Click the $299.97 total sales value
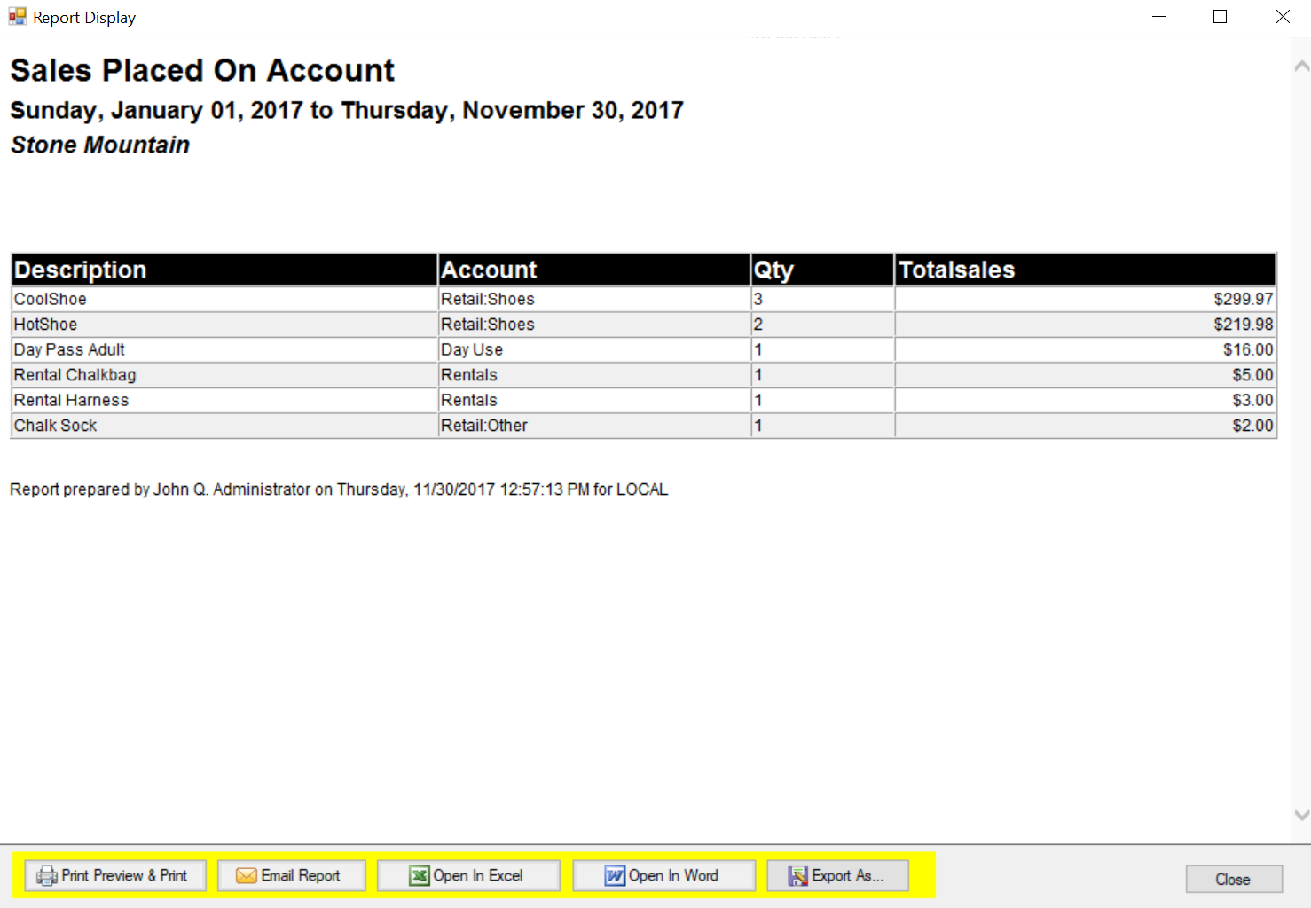The image size is (1311, 908). coord(1244,300)
